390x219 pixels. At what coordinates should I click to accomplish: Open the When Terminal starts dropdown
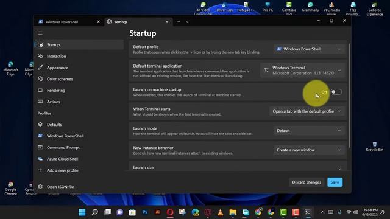(307, 111)
